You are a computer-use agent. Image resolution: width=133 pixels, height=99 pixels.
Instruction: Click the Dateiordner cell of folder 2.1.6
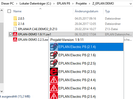[113, 24]
